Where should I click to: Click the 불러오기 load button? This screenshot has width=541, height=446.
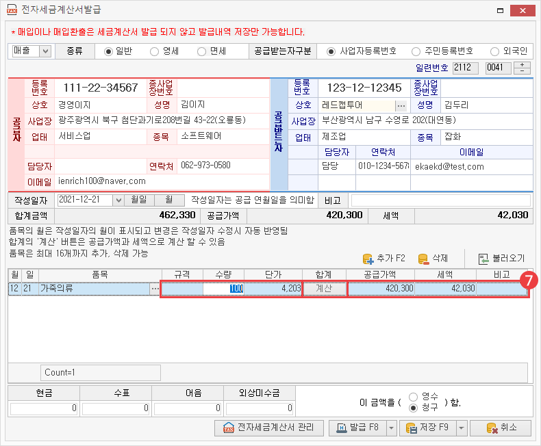click(x=501, y=258)
